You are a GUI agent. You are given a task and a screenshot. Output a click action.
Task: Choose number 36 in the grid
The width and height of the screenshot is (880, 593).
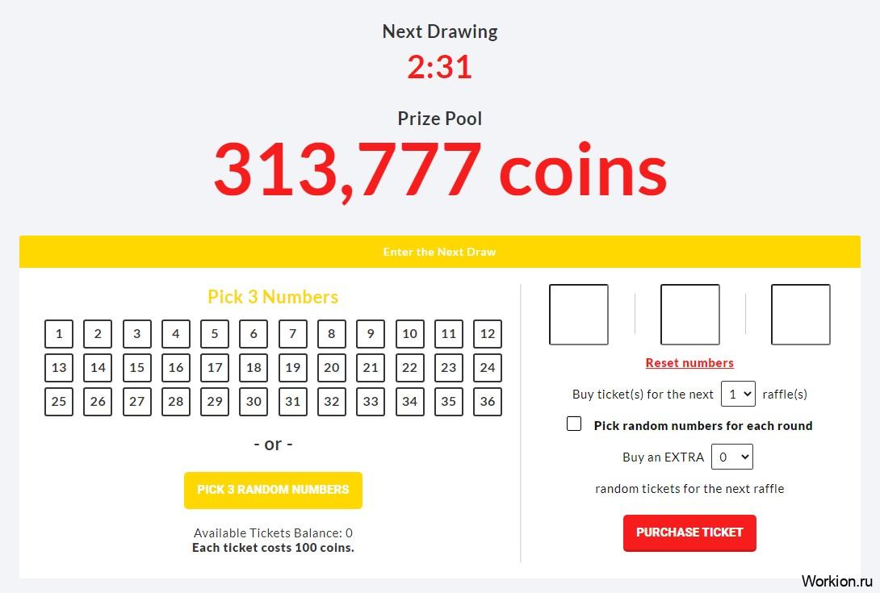[x=487, y=401]
